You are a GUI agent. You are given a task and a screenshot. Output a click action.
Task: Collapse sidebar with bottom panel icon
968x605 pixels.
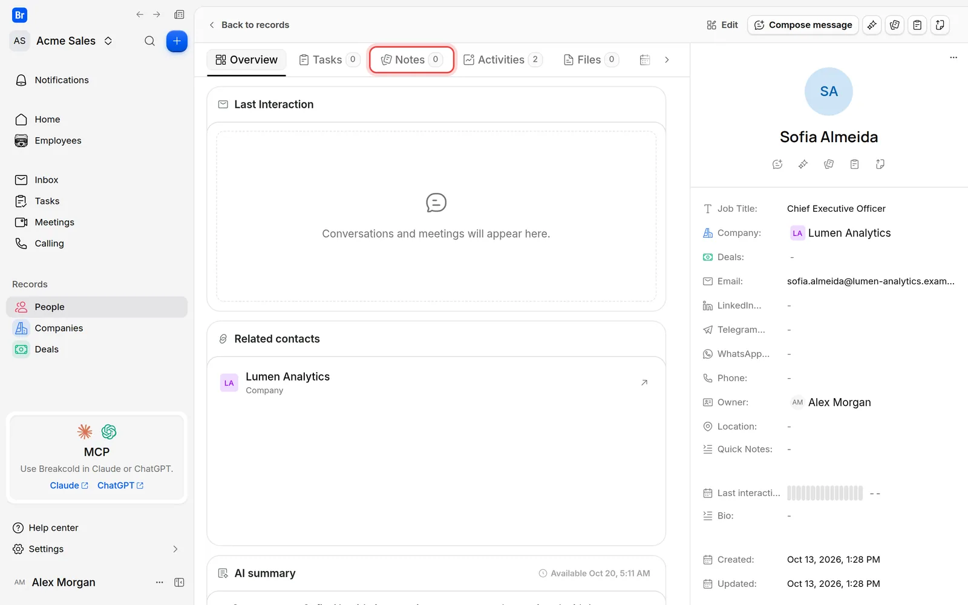click(179, 582)
